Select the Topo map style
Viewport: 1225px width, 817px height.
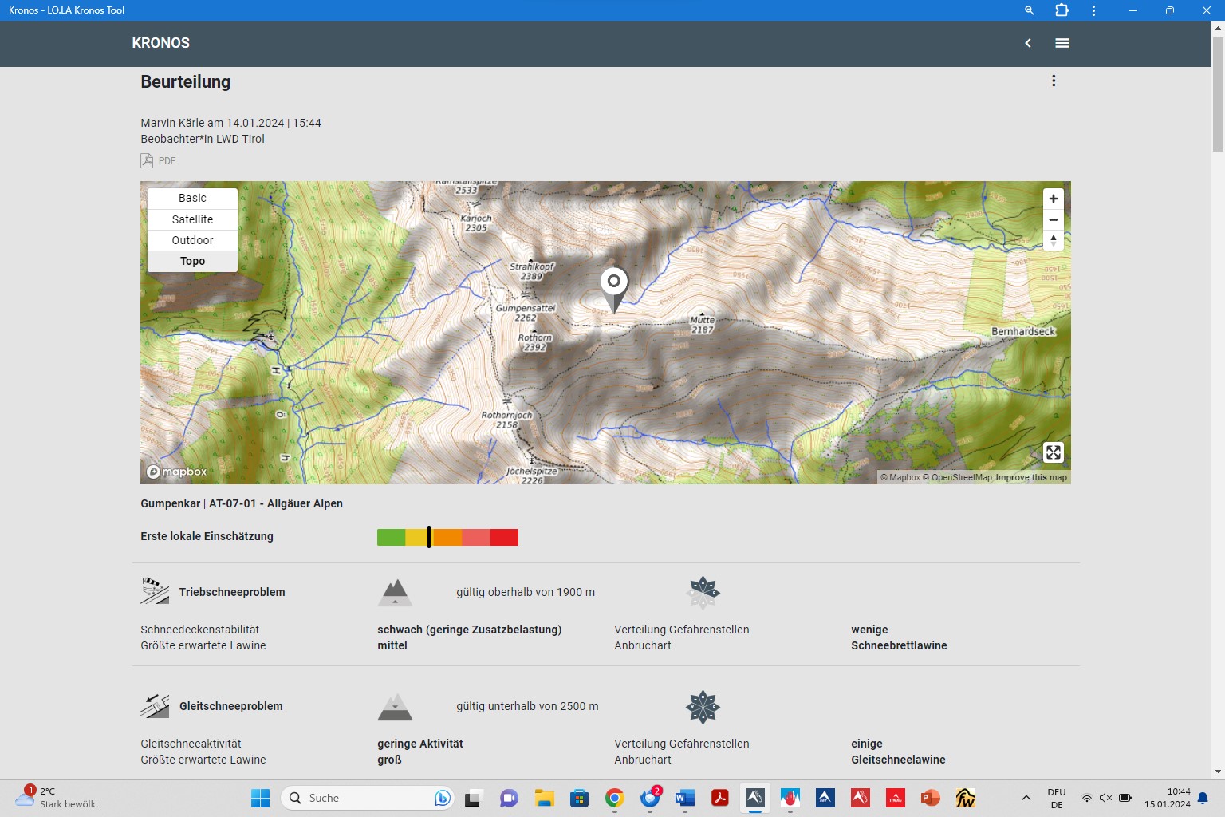click(192, 261)
